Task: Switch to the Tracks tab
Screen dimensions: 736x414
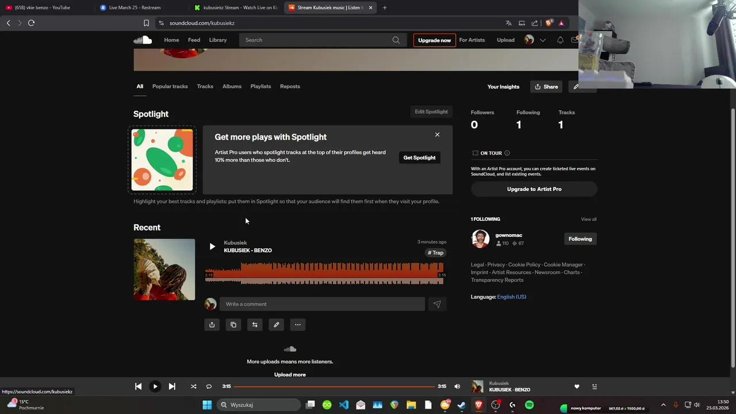Action: (x=205, y=86)
